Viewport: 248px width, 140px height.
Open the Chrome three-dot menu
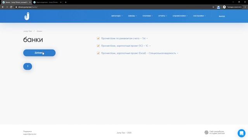pos(245,7)
